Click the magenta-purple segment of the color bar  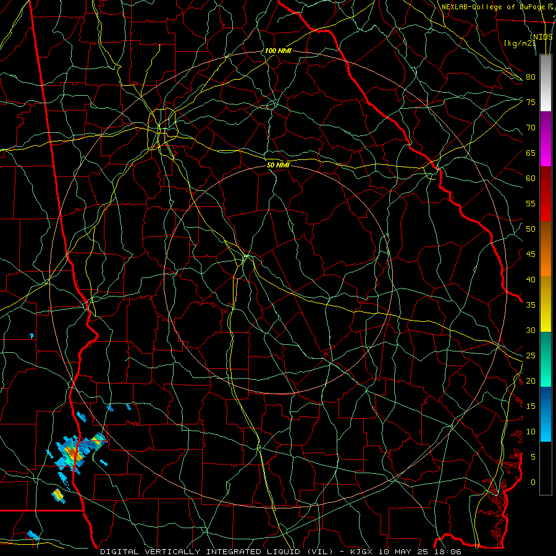click(545, 138)
